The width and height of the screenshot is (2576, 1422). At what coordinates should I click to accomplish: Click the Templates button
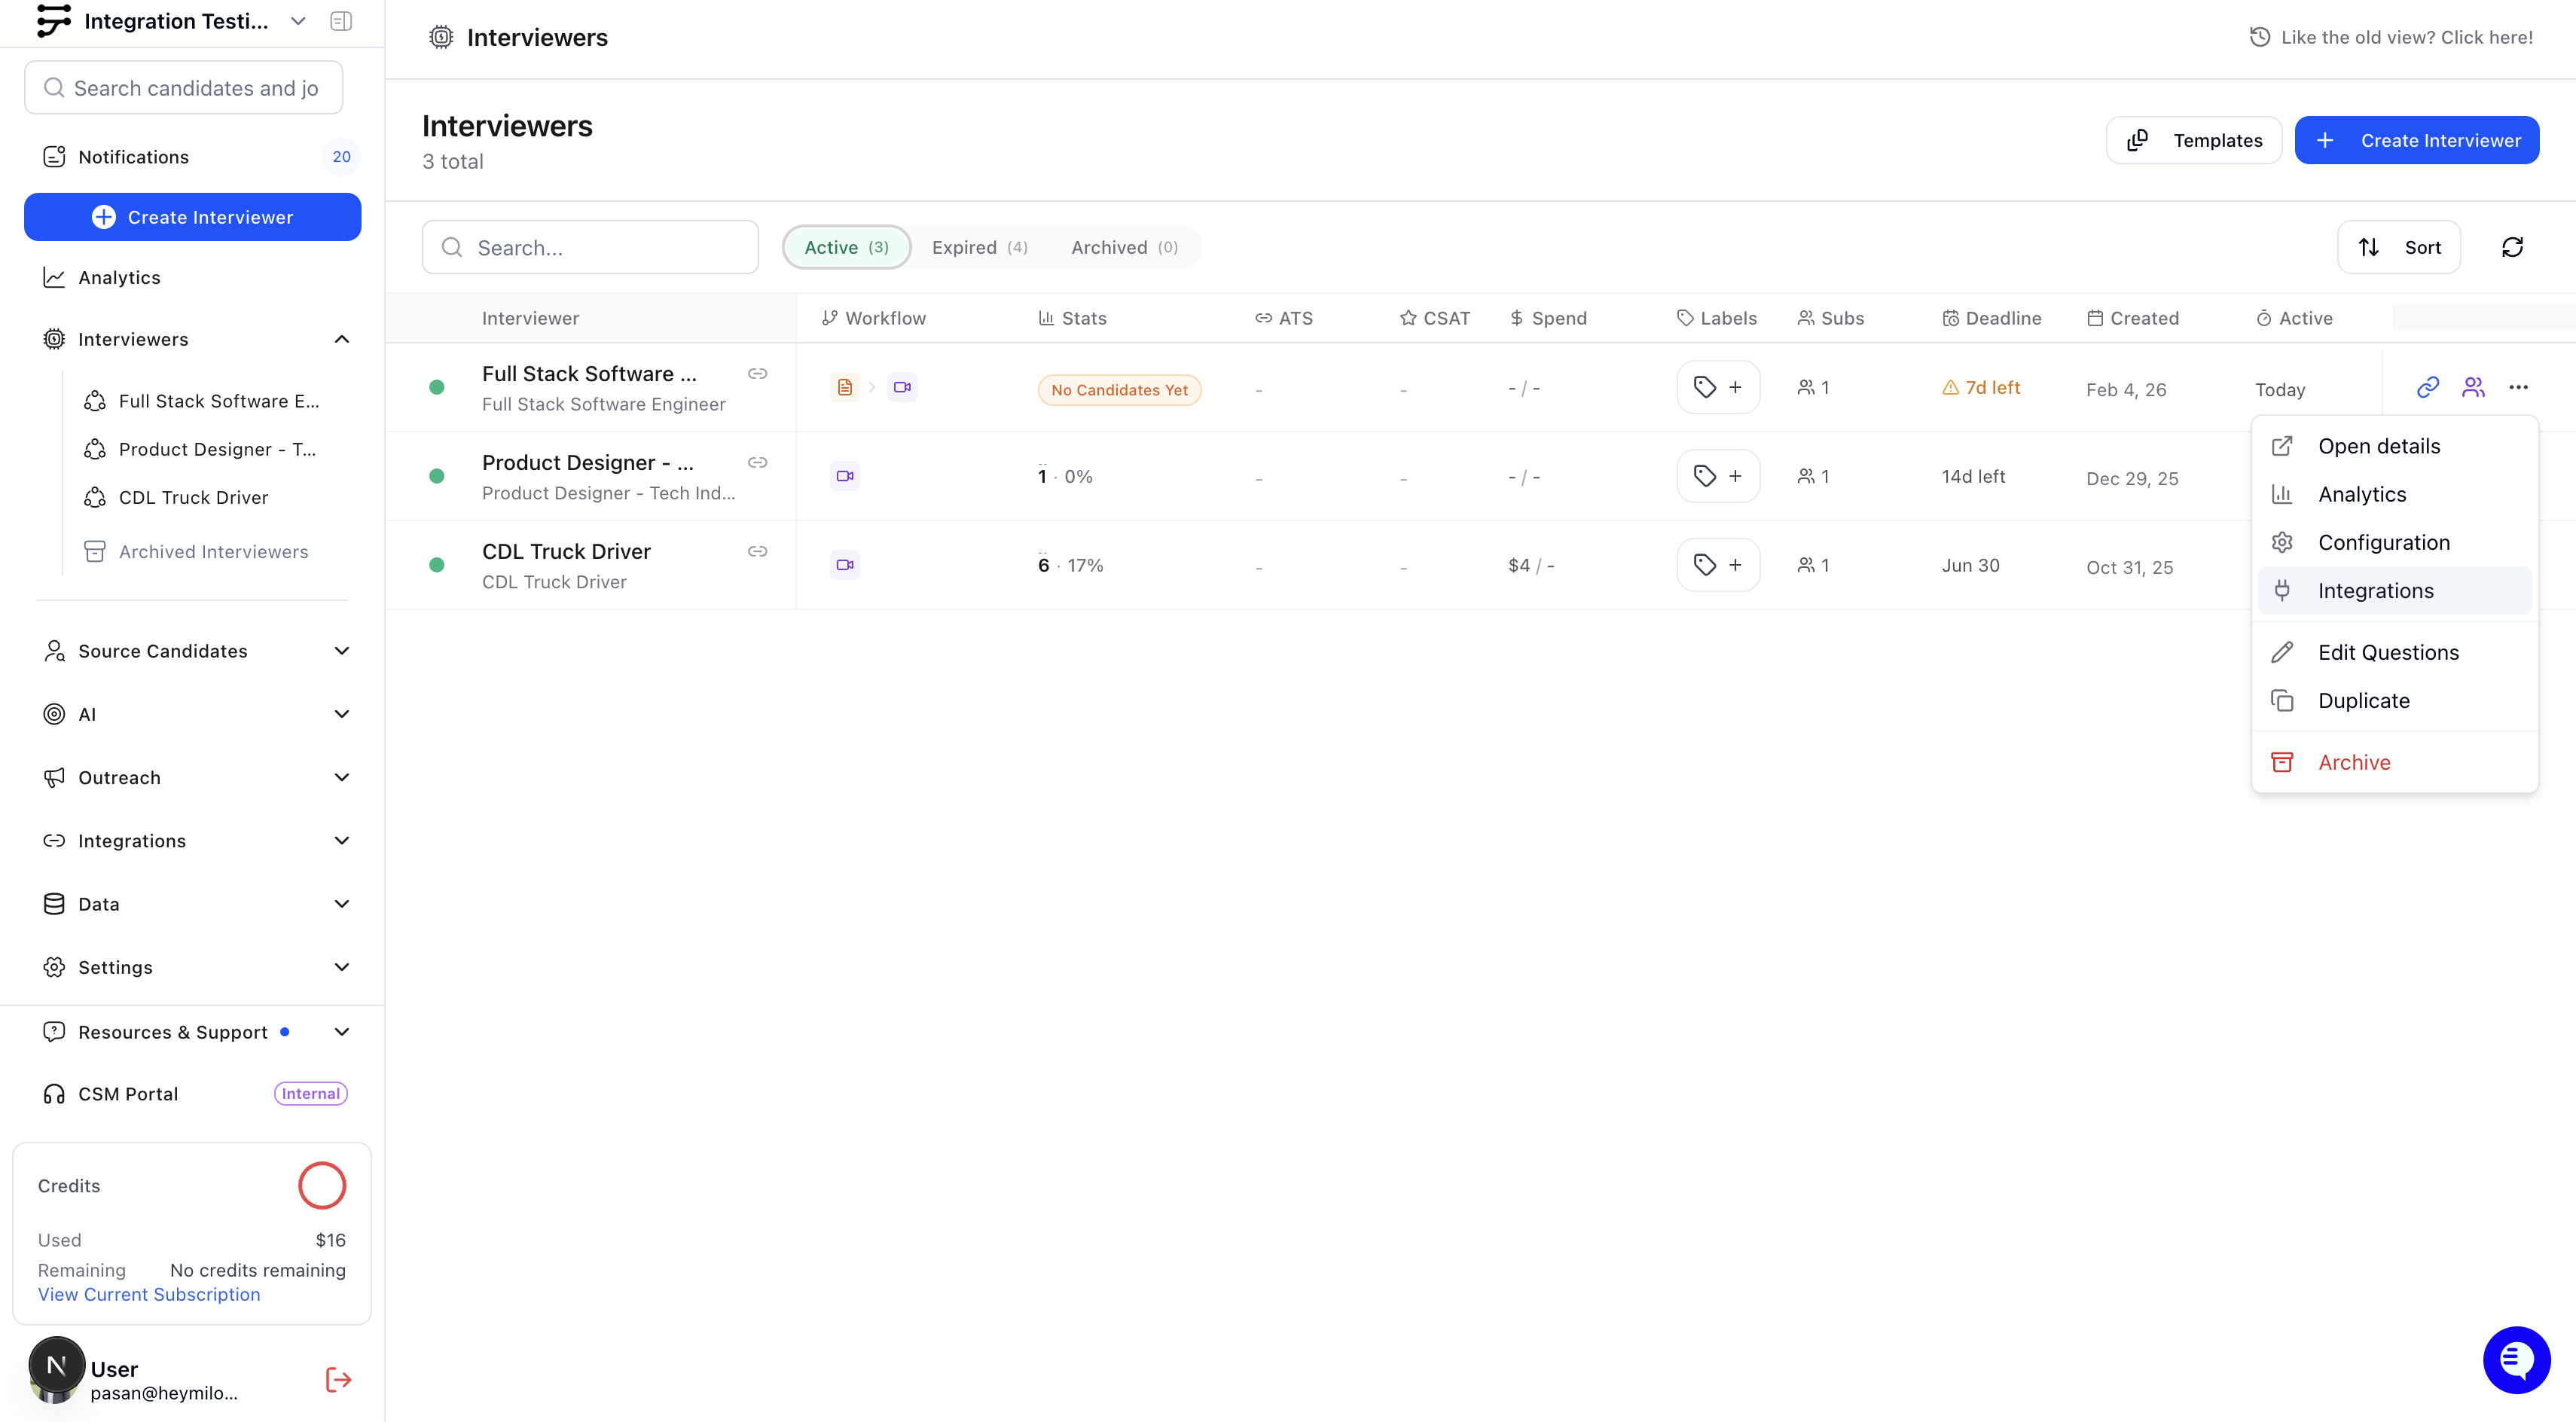coord(2194,140)
